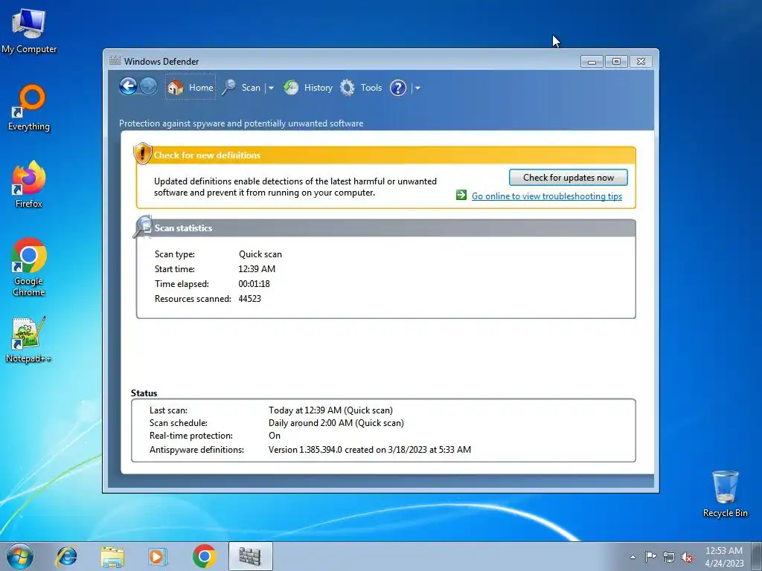Open the blue Help question mark
The width and height of the screenshot is (762, 571).
point(398,88)
